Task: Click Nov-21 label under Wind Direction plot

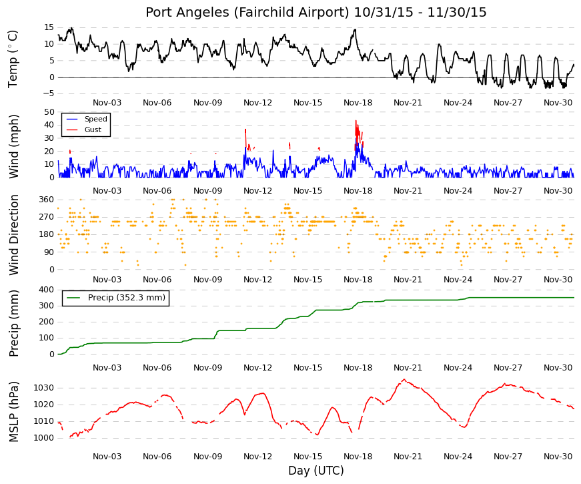Action: click(x=408, y=280)
